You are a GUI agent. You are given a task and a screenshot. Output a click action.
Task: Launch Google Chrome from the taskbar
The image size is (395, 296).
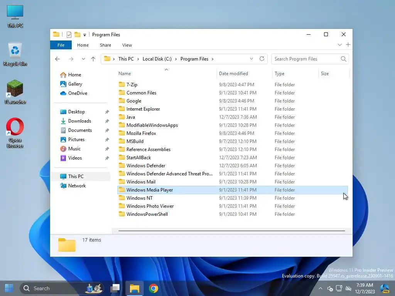154,288
